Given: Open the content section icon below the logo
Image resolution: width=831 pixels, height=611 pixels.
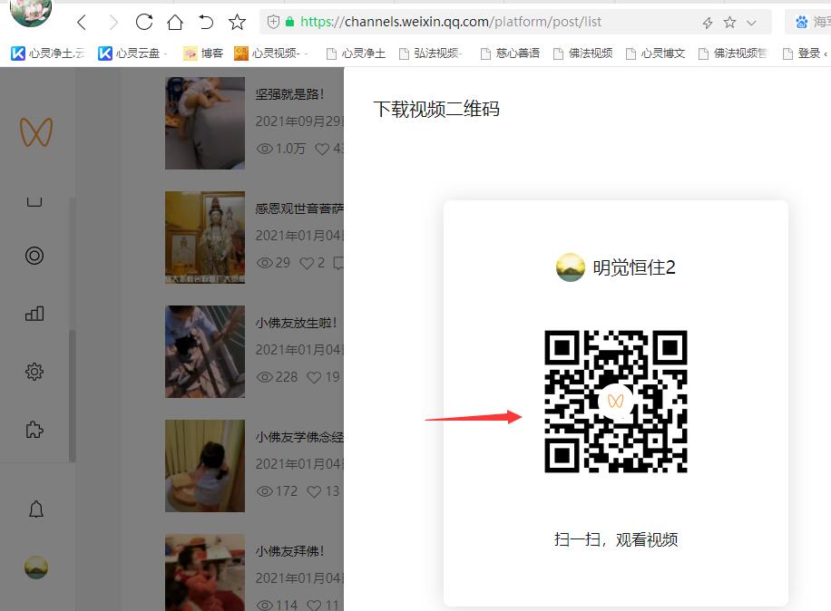Looking at the screenshot, I should tap(34, 201).
